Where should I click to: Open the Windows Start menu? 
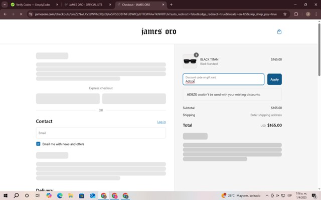coord(6,195)
